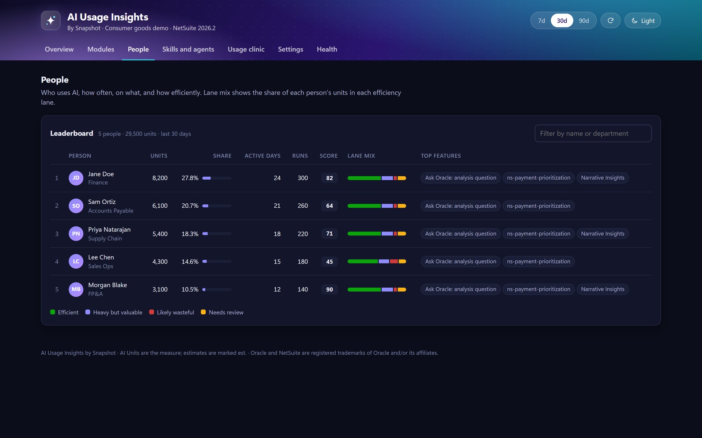
Task: Click Morgan Blake's score badge 90
Action: 329,289
